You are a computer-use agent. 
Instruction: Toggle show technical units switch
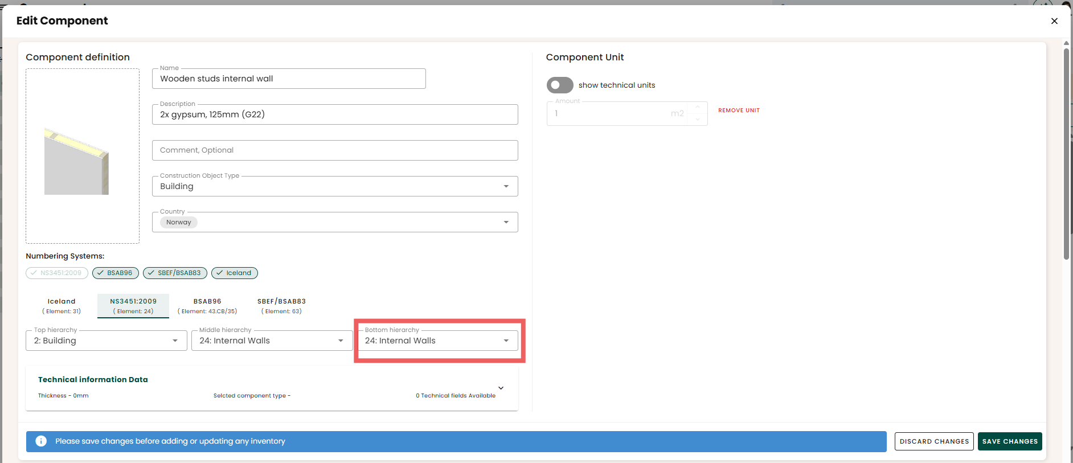[x=560, y=85]
